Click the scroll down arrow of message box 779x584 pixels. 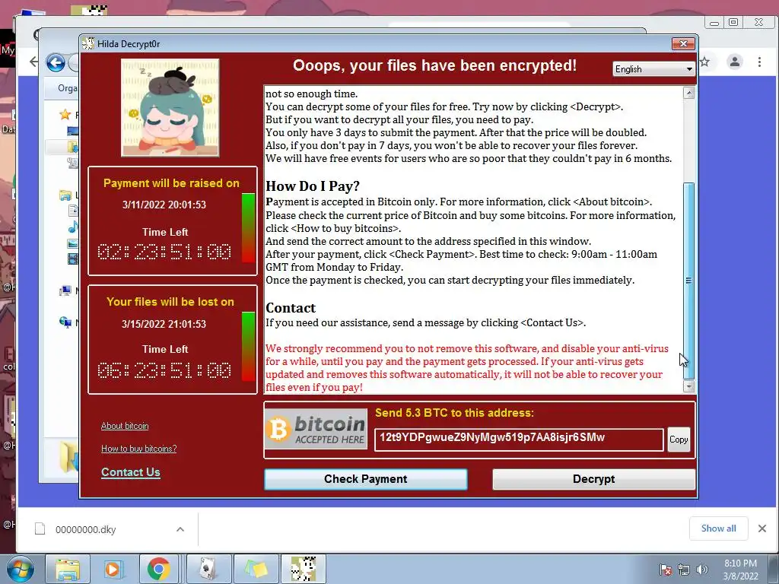click(688, 386)
